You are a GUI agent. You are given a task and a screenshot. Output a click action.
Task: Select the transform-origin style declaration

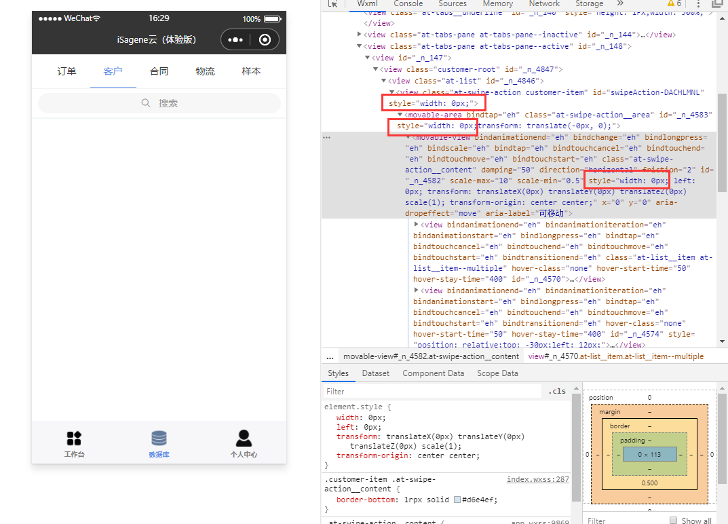coord(408,455)
